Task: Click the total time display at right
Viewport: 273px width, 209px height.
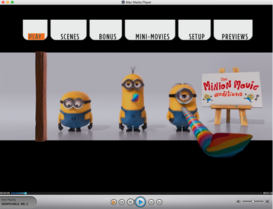Action: (268, 193)
